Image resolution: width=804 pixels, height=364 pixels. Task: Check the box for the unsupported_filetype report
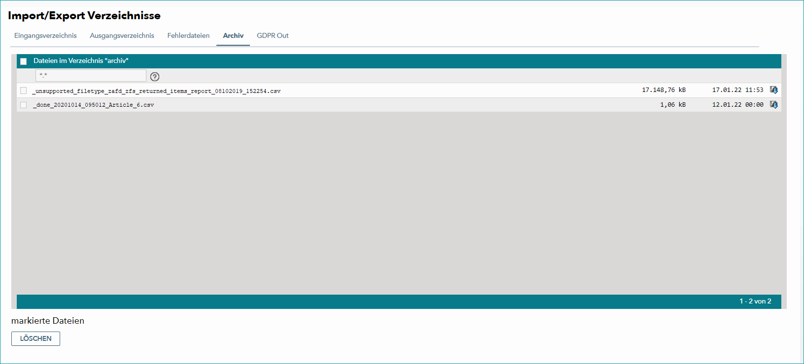(23, 91)
